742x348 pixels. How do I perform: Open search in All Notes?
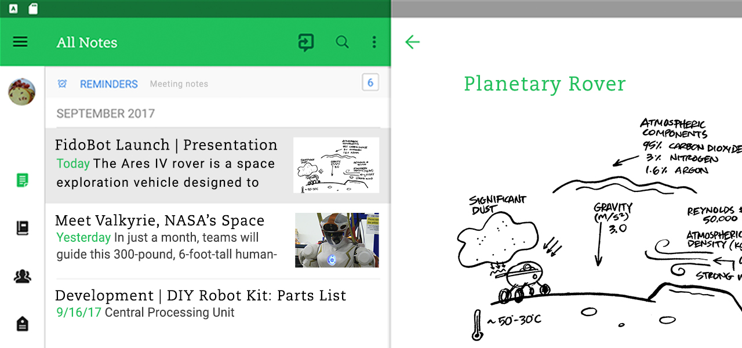(342, 42)
